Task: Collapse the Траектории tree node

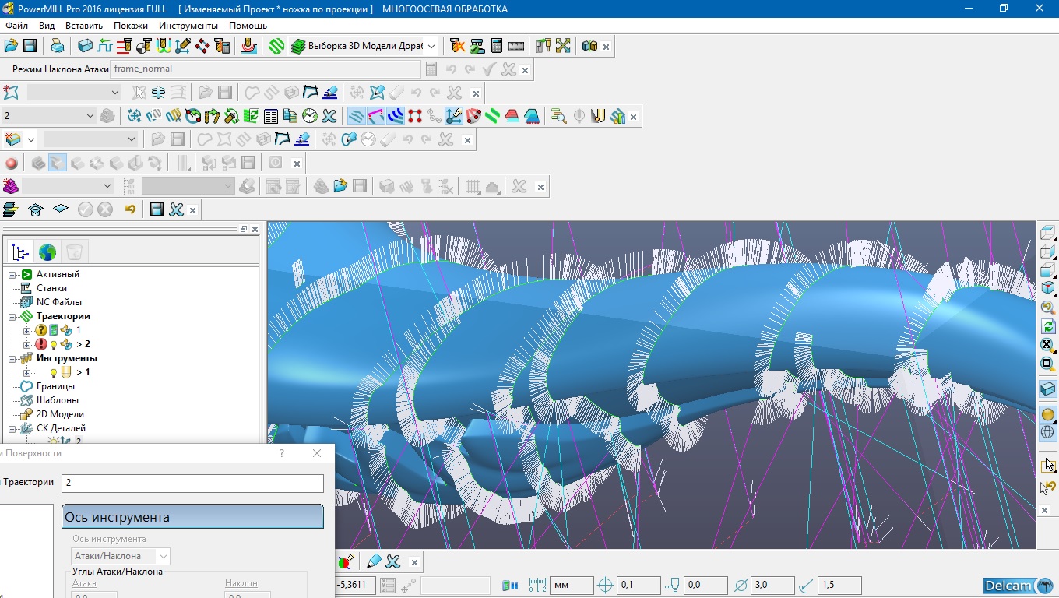Action: pyautogui.click(x=12, y=316)
